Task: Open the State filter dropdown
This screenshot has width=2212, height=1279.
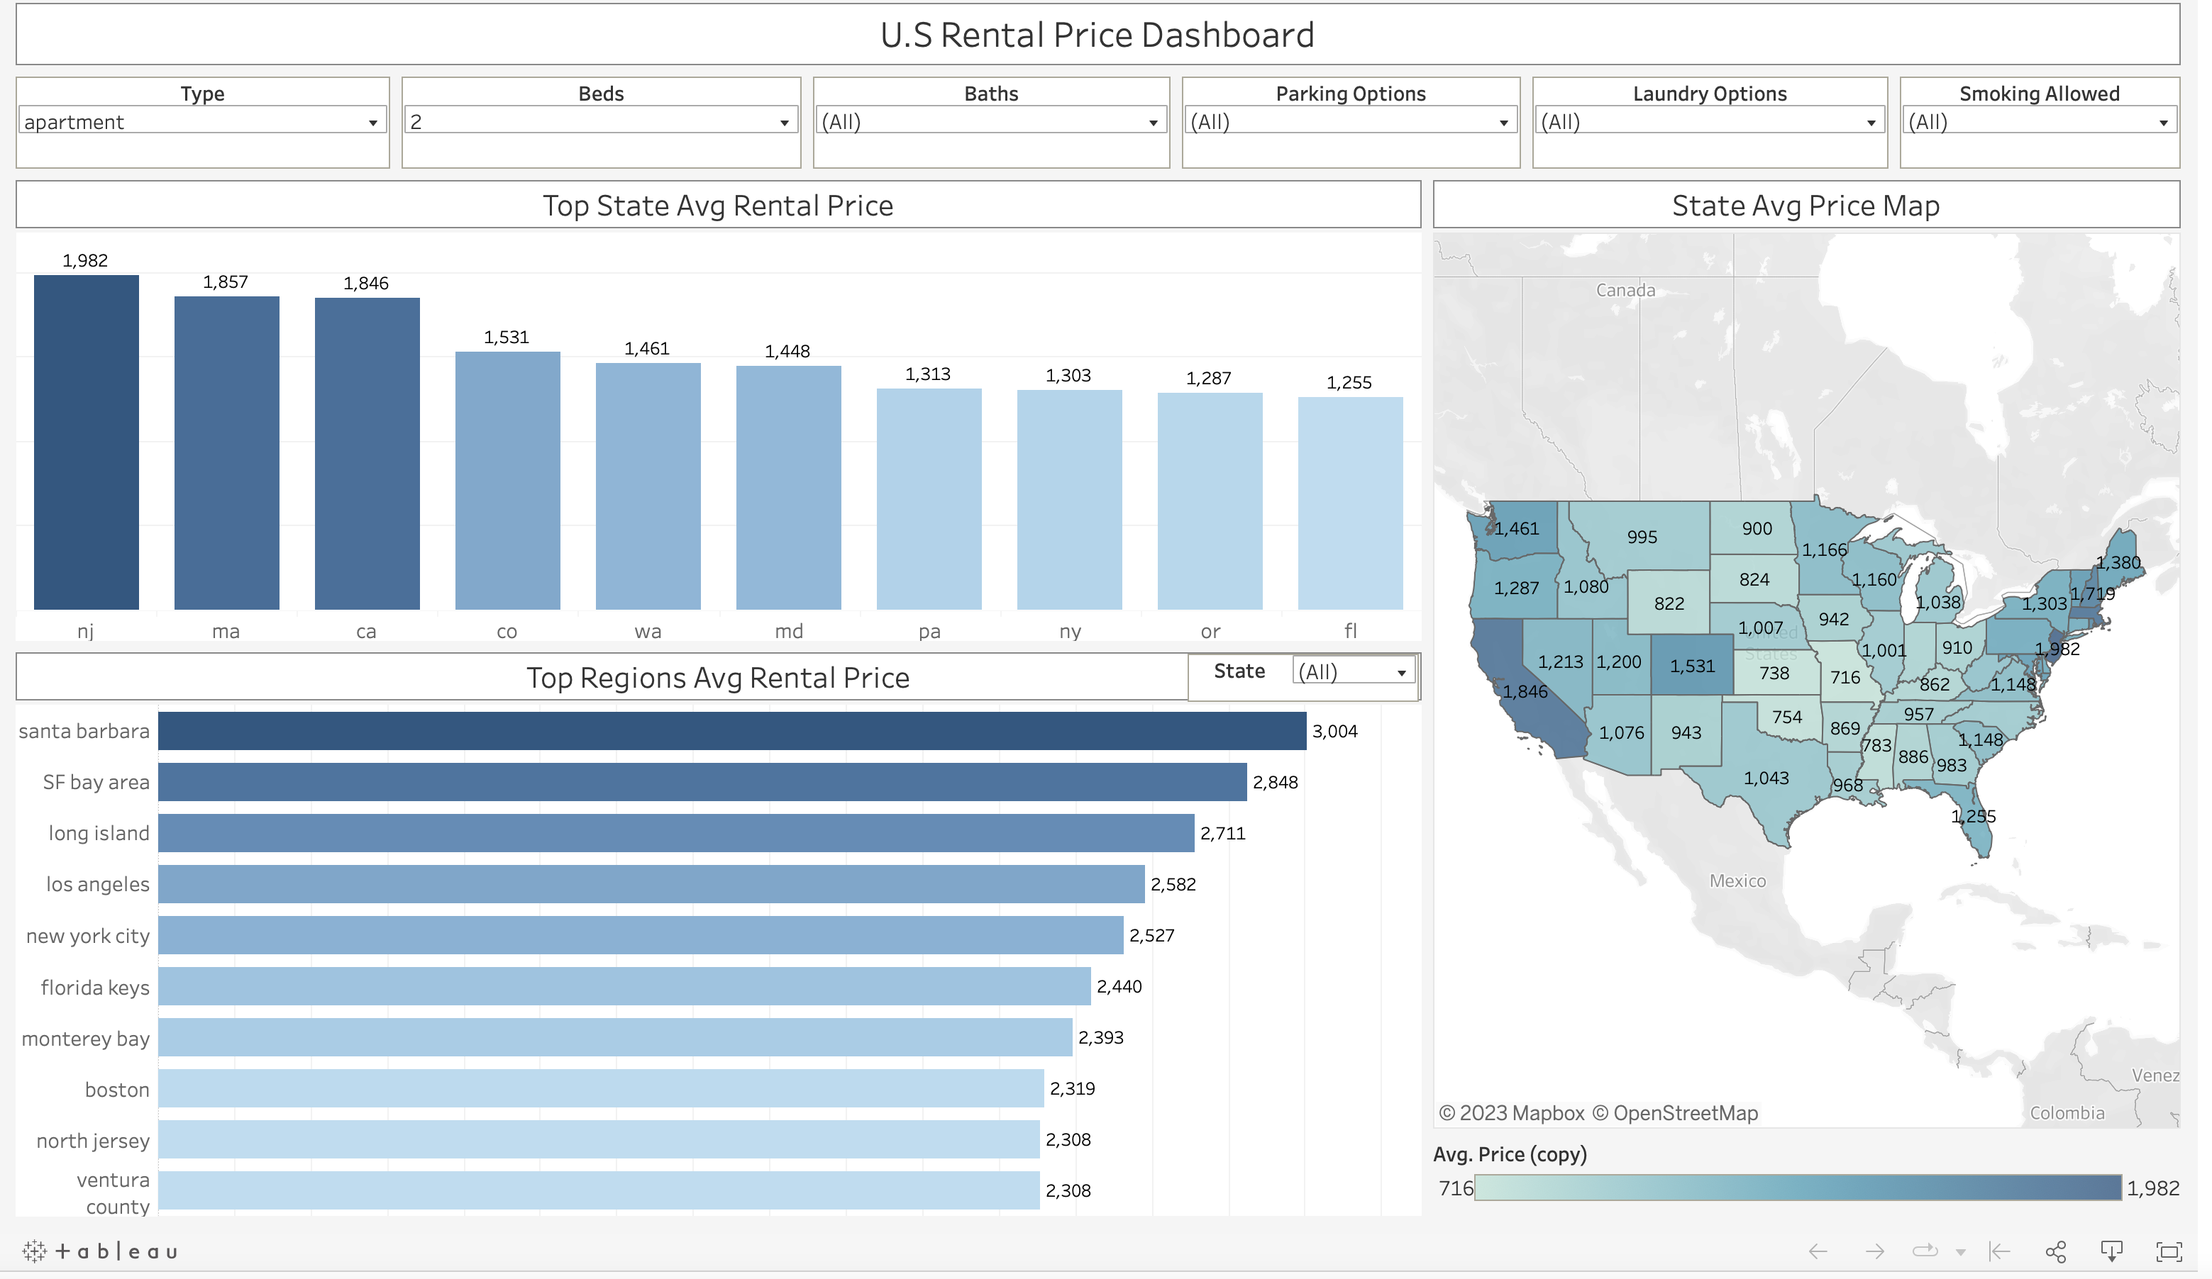Action: 1401,673
